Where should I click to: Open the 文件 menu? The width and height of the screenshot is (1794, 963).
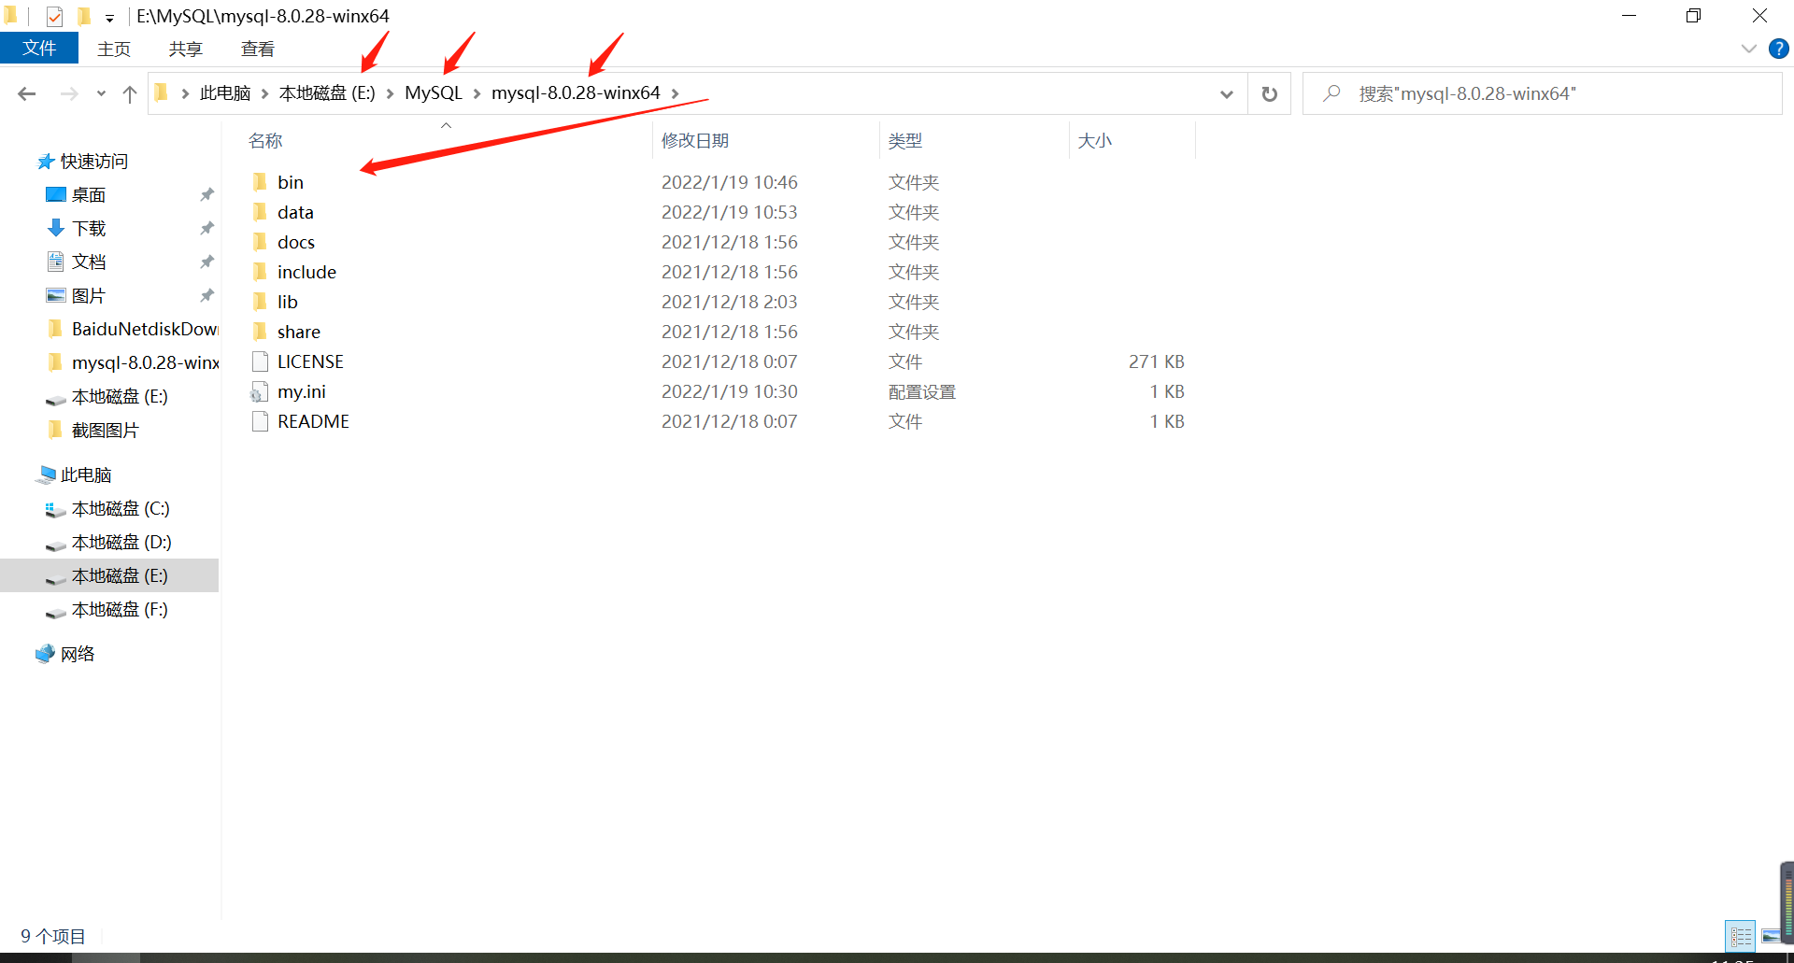coord(39,49)
